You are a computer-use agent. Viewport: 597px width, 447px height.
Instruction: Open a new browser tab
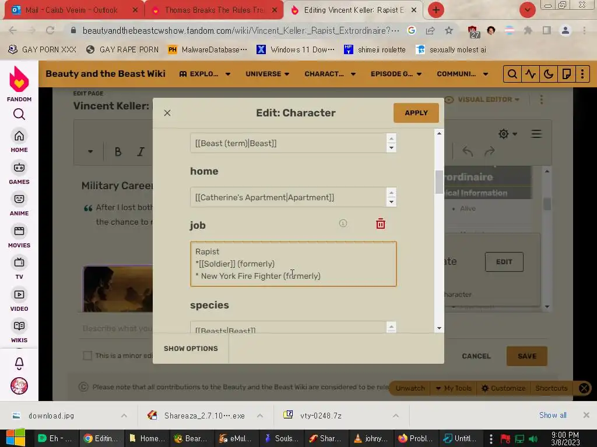(436, 10)
